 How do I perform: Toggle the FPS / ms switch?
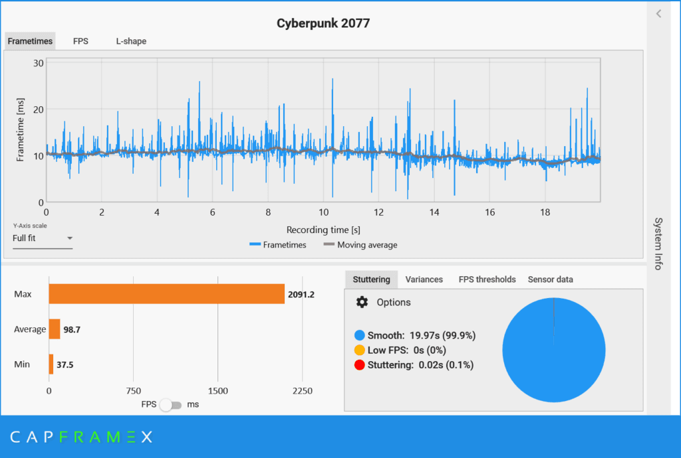point(171,405)
